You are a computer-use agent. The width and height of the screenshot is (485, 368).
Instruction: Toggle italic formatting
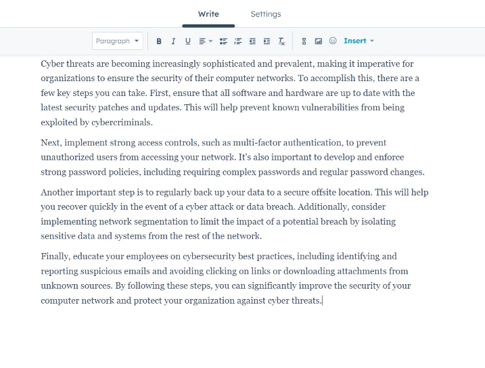(x=173, y=41)
